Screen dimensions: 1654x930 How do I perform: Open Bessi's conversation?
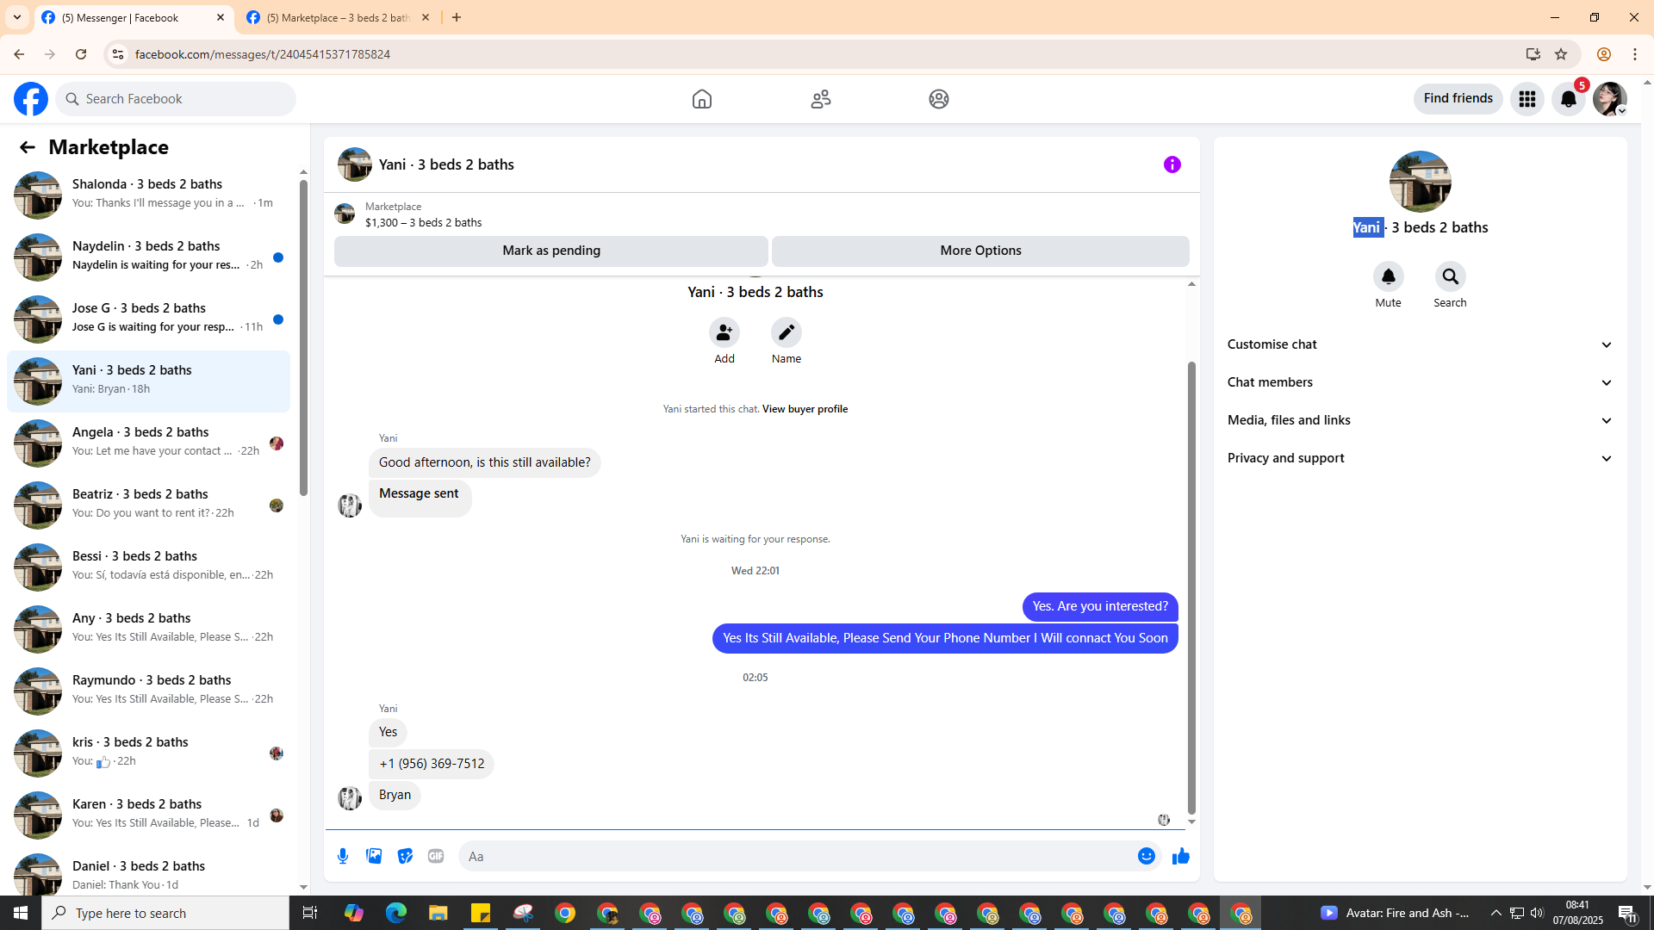[x=149, y=567]
